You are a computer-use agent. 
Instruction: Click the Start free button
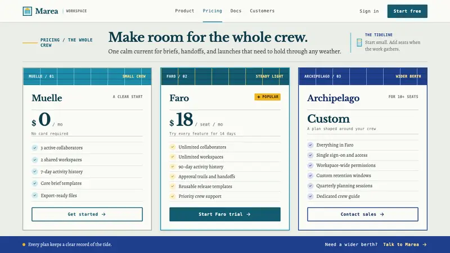click(x=407, y=11)
